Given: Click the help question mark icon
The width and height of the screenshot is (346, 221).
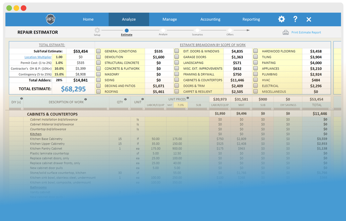Looking at the screenshot, I should pyautogui.click(x=295, y=19).
